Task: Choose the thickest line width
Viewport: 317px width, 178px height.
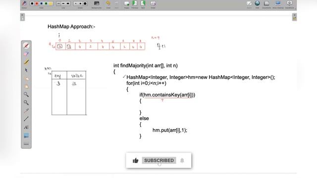Action: tap(68, 3)
